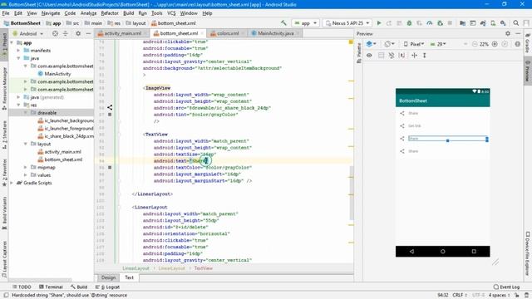Screen dimensions: 532x299
Task: Toggle the Palette side panel
Action: [359, 53]
